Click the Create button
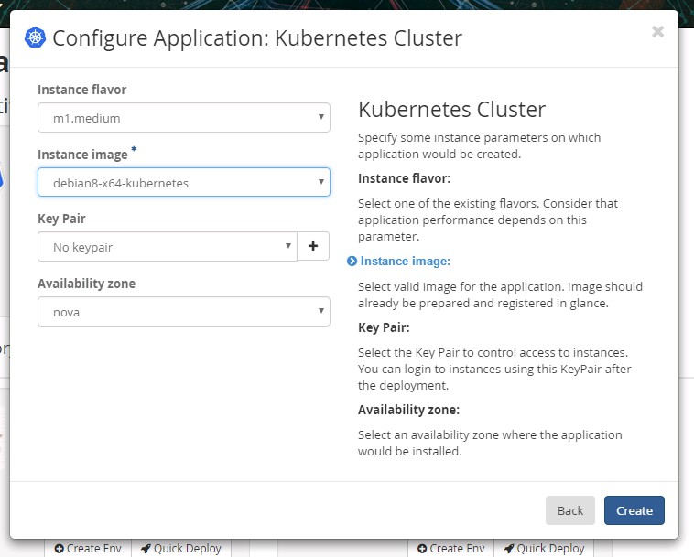694x557 pixels. [634, 510]
